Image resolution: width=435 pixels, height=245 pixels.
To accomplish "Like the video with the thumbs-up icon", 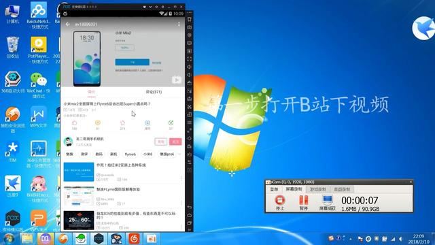I will [x=74, y=123].
